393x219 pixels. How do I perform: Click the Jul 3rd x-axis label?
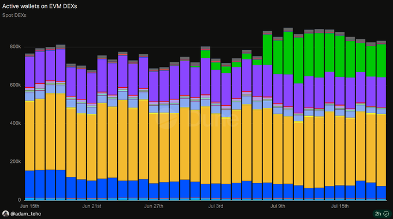point(216,206)
